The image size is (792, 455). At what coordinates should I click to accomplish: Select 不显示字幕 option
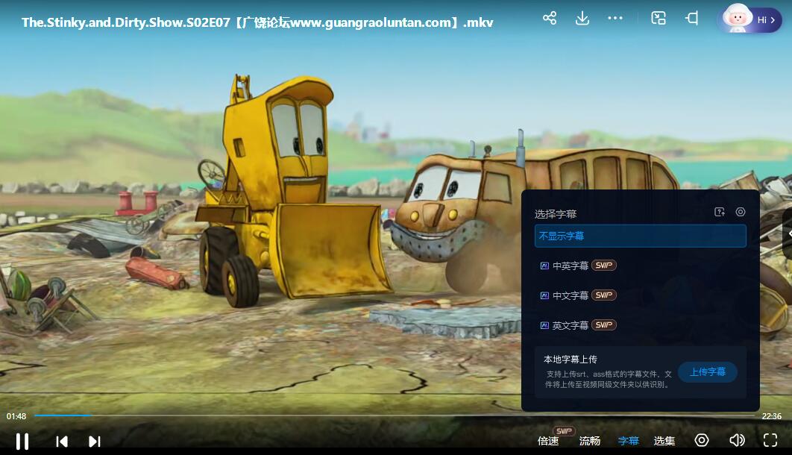[x=640, y=236]
